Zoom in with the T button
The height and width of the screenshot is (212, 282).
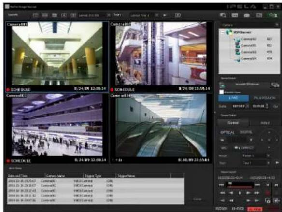point(251,140)
